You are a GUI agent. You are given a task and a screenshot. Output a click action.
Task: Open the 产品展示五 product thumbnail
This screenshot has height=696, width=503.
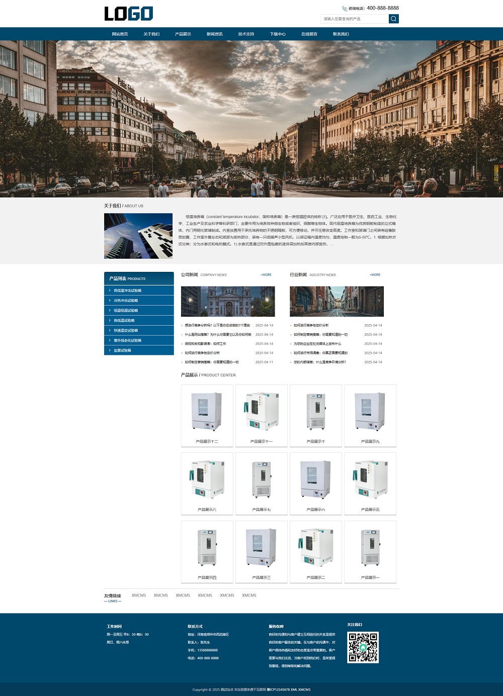[x=370, y=483]
